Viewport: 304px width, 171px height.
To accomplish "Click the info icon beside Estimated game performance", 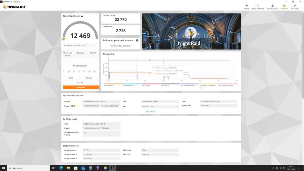I will [137, 40].
